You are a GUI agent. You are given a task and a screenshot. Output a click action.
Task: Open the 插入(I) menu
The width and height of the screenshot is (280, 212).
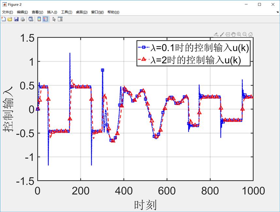(52, 12)
